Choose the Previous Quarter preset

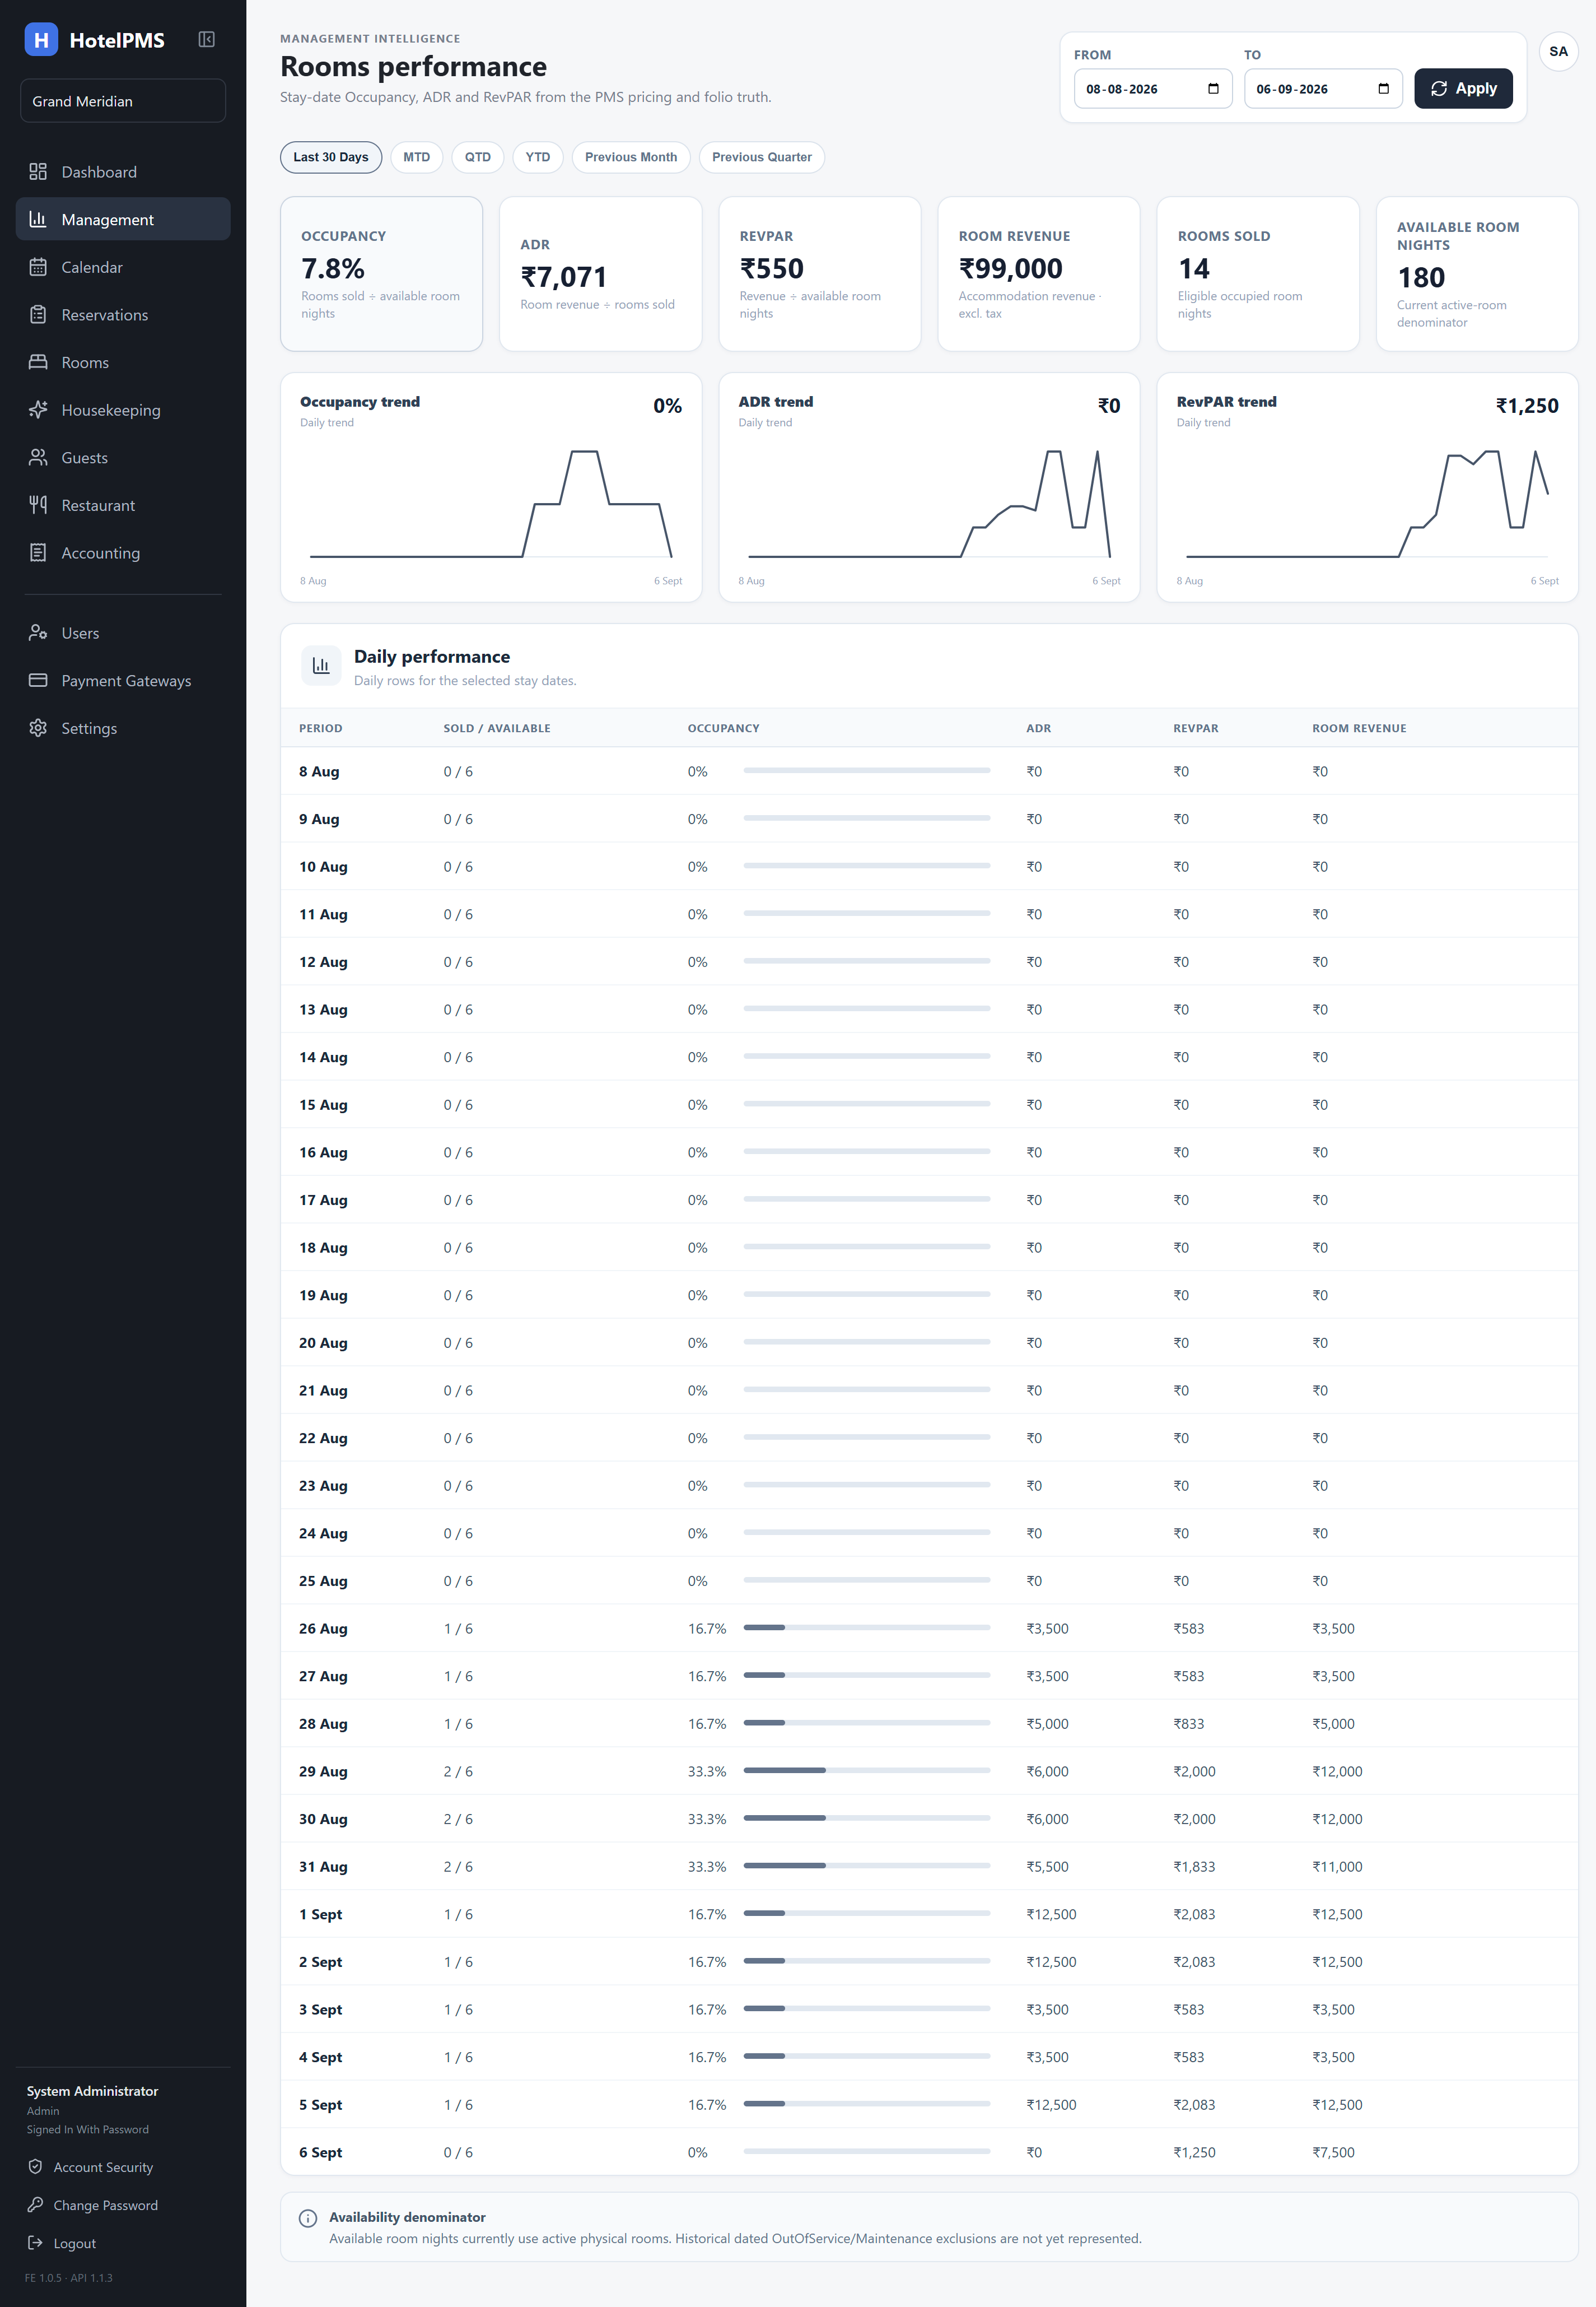(x=762, y=157)
